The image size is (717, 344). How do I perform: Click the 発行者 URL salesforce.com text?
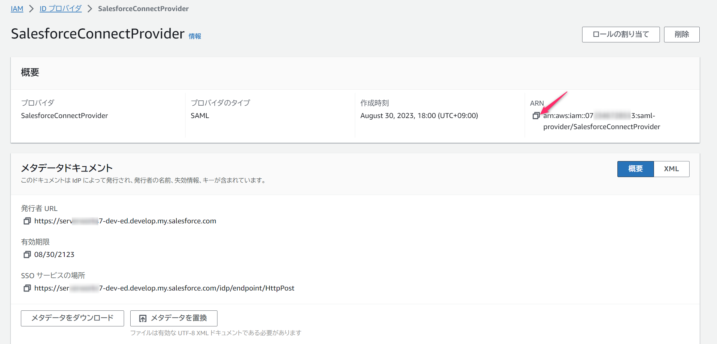(x=125, y=221)
